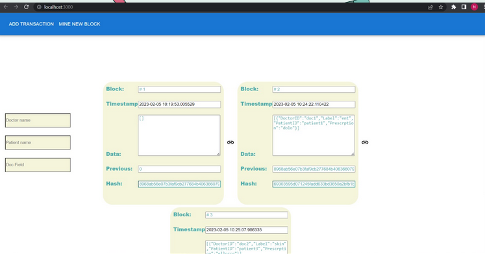Click the browser forward arrow
The image size is (485, 254).
[16, 6]
